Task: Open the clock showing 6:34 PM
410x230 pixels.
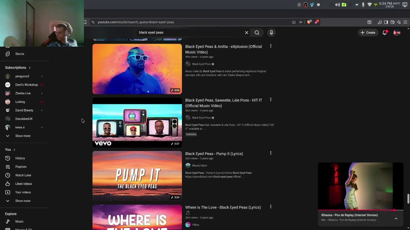Action: (389, 4)
